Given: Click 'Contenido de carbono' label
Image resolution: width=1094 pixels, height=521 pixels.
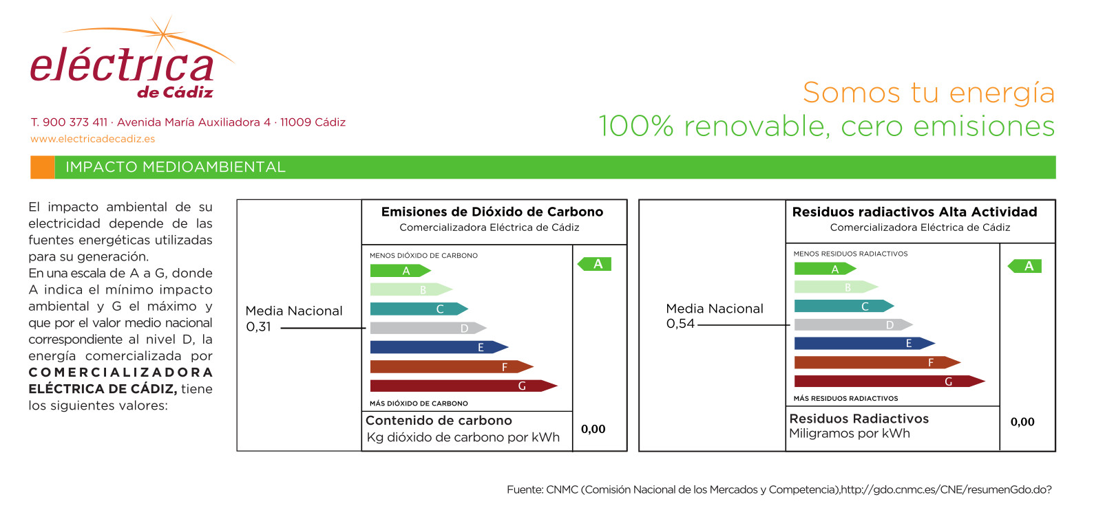Looking at the screenshot, I should 439,421.
